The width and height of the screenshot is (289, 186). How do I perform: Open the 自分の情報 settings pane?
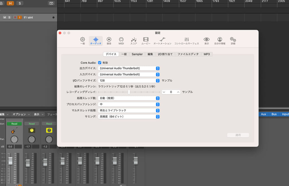coord(220,41)
